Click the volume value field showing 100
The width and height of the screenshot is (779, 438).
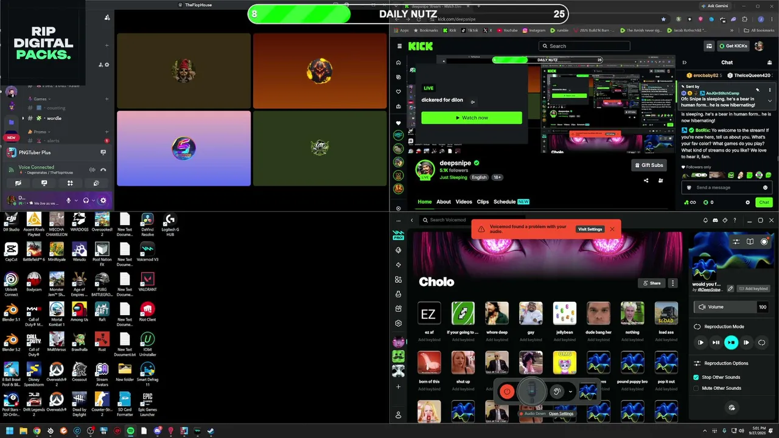(x=762, y=307)
